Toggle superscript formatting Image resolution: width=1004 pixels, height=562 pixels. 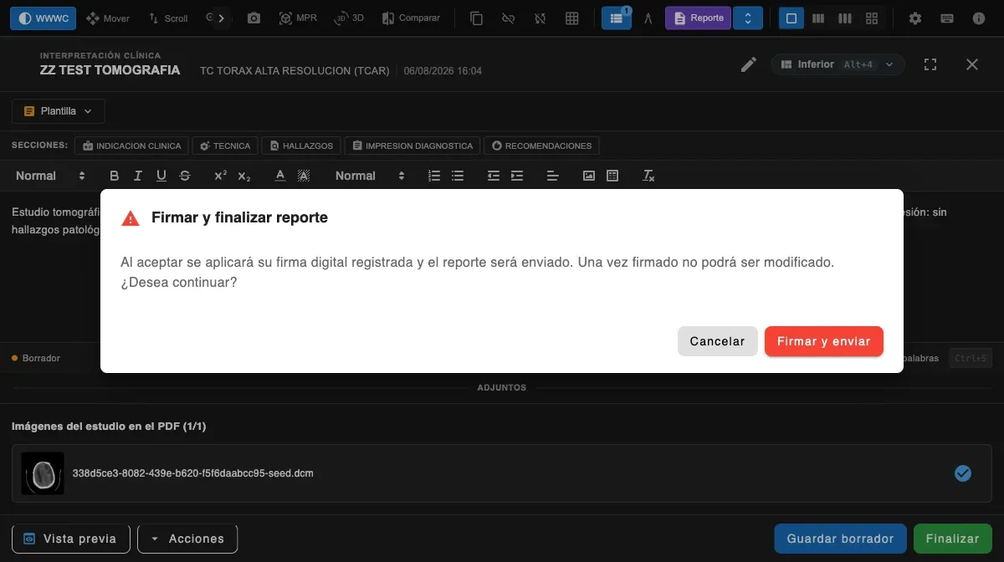(x=220, y=176)
